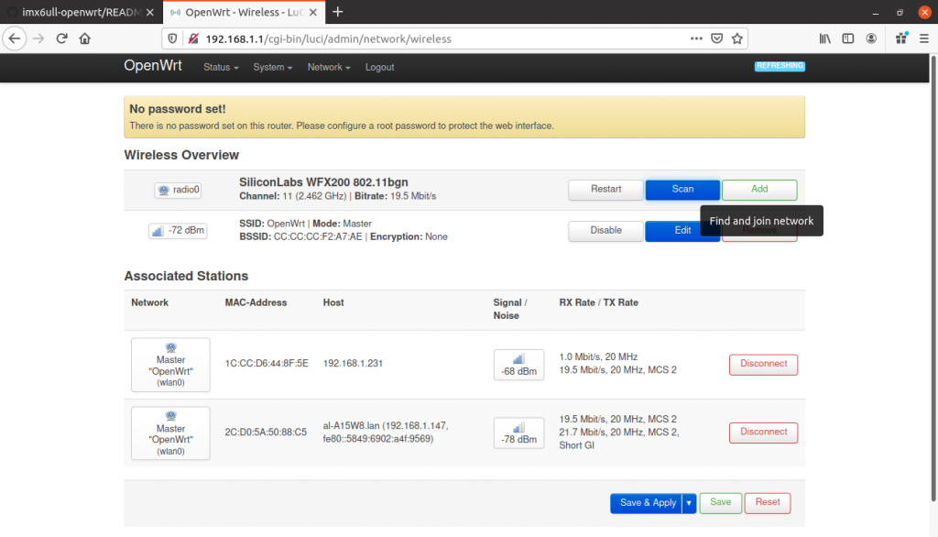Click the Master OpenWrt wlan0 network icon
This screenshot has height=537, width=938.
point(170,362)
